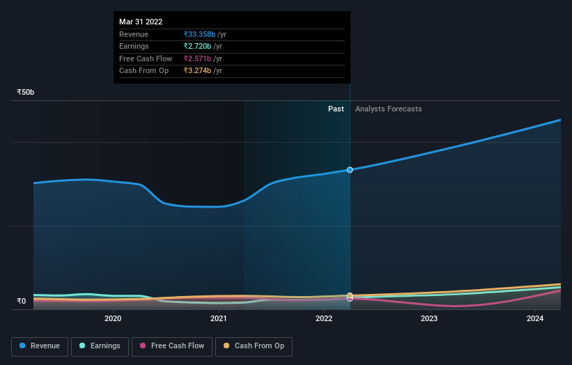
Task: Click the ₹33.358b revenue value
Action: 199,34
